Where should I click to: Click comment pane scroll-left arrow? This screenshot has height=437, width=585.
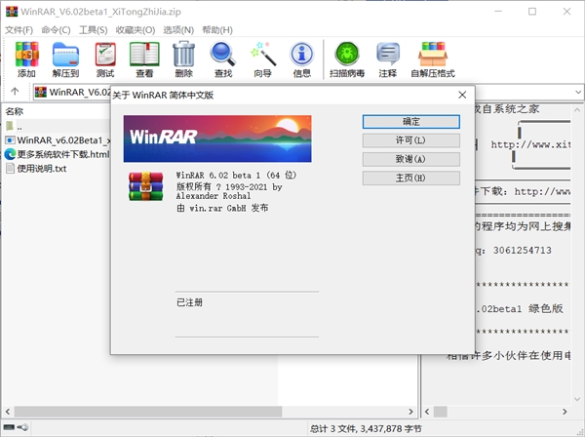(x=427, y=412)
